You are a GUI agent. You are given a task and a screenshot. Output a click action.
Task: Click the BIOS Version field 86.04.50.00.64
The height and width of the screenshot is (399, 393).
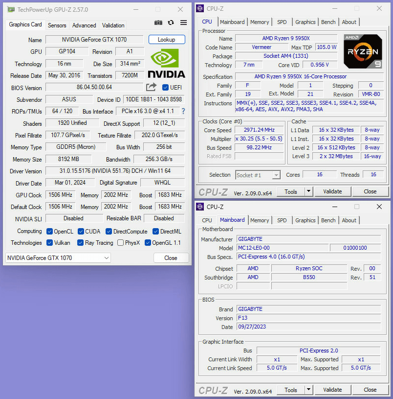click(x=94, y=87)
